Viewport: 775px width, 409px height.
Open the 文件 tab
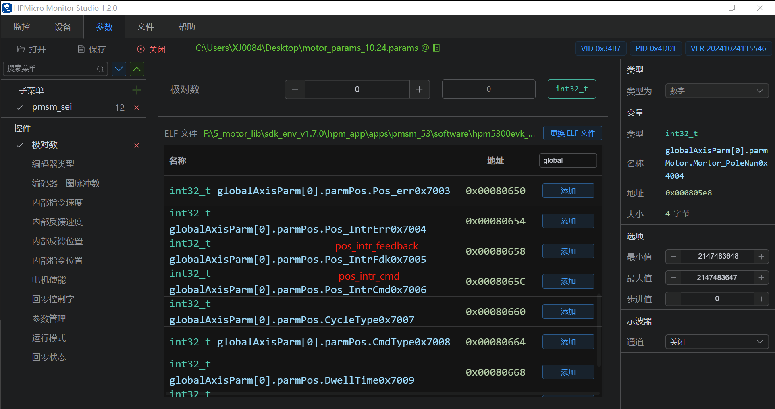point(145,27)
